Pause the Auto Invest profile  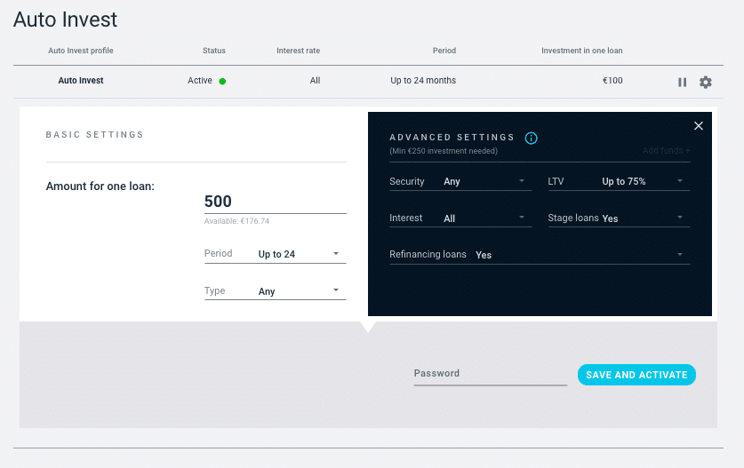tap(682, 82)
